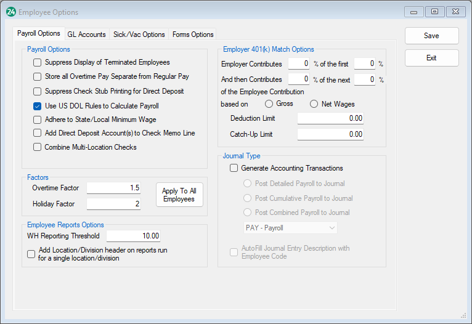Click the Save button
472x324 pixels.
point(432,36)
